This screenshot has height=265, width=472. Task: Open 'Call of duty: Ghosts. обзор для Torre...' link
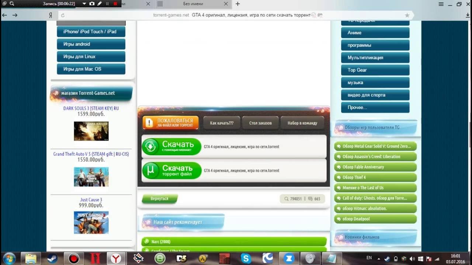(x=375, y=198)
